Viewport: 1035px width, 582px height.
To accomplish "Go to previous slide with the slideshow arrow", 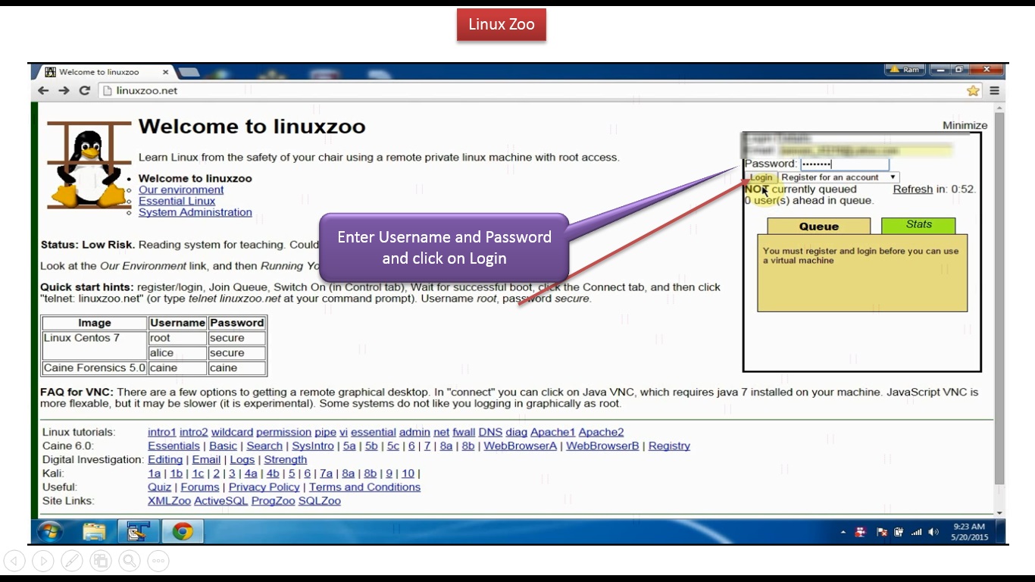I will [x=14, y=561].
